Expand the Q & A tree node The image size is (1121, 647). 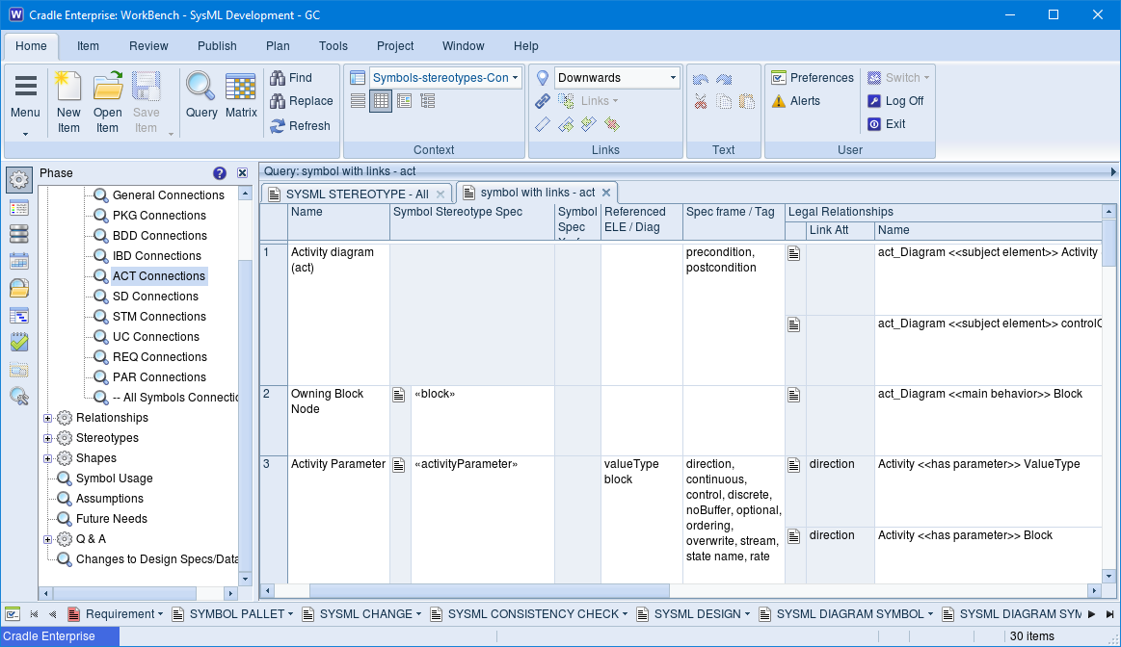47,539
